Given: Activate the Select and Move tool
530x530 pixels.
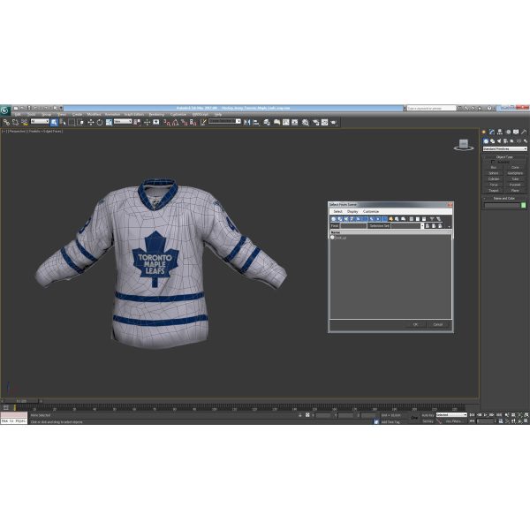Looking at the screenshot, I should (x=91, y=123).
